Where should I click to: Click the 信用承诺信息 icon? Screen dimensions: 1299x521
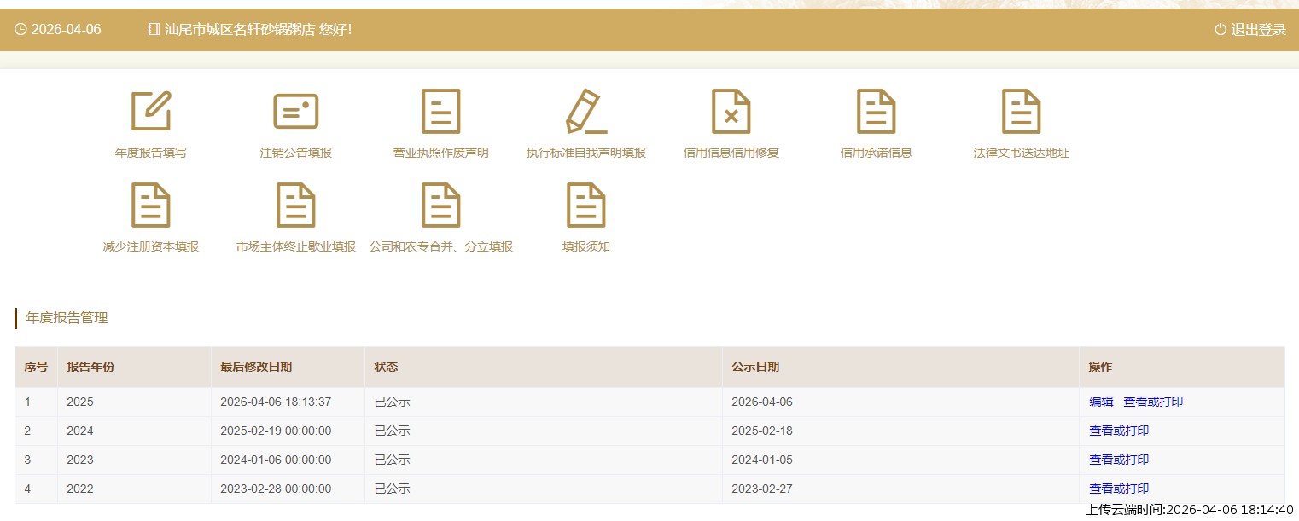click(x=877, y=112)
